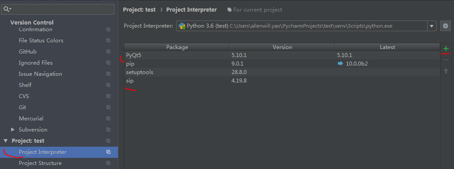Image resolution: width=454 pixels, height=169 pixels.
Task: Click copy icon next to Project Structure
Action: coord(108,163)
